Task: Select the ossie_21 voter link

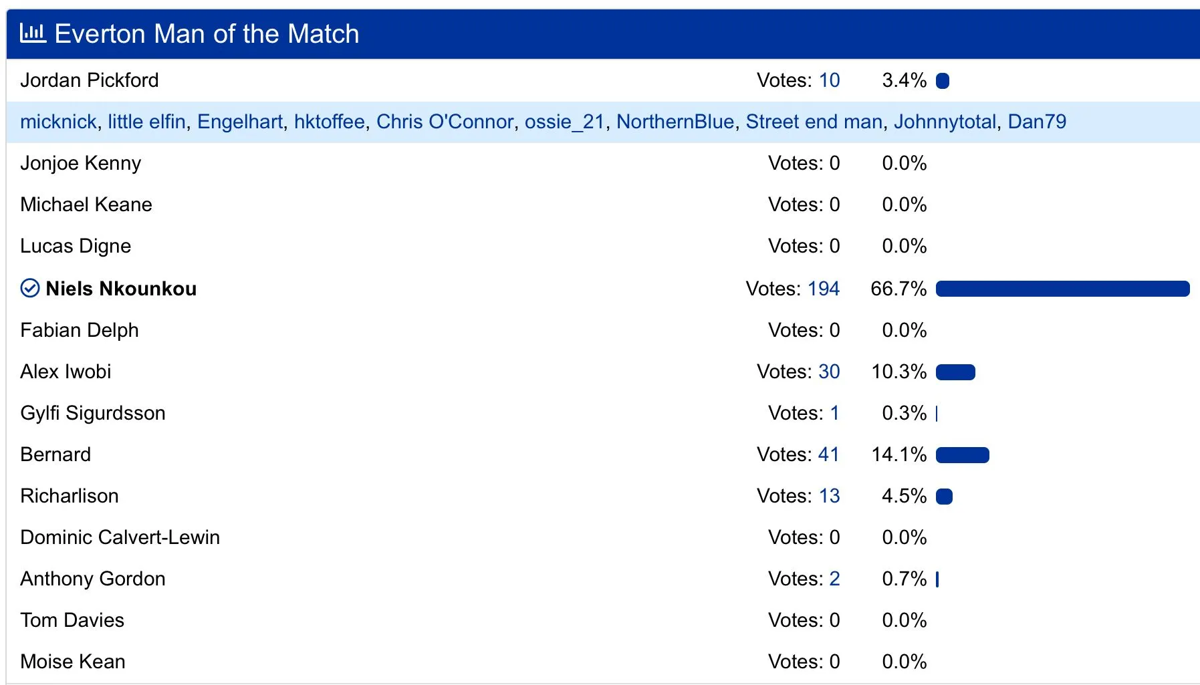Action: pyautogui.click(x=564, y=122)
